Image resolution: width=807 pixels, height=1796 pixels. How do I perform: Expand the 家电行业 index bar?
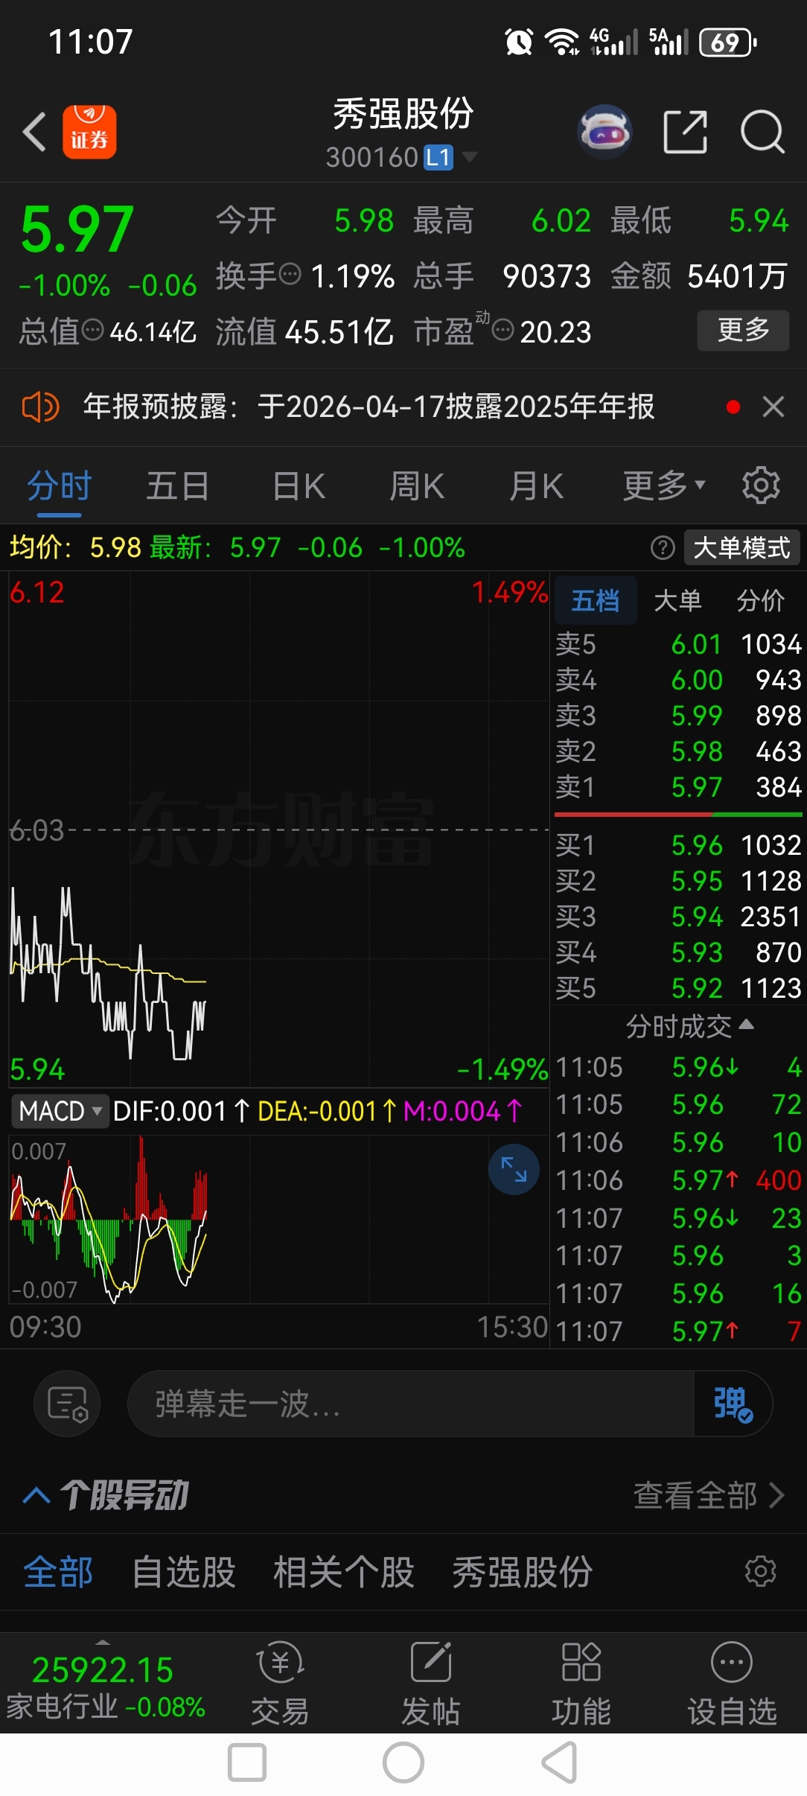[x=104, y=1684]
